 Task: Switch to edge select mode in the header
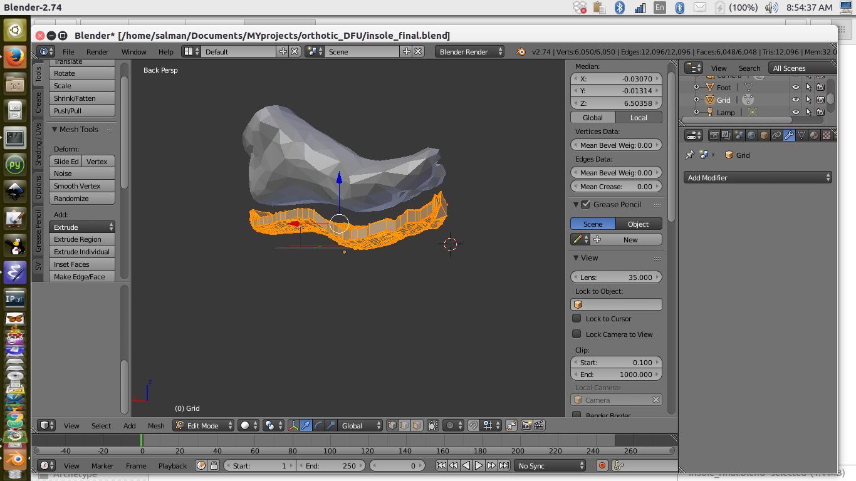click(404, 425)
